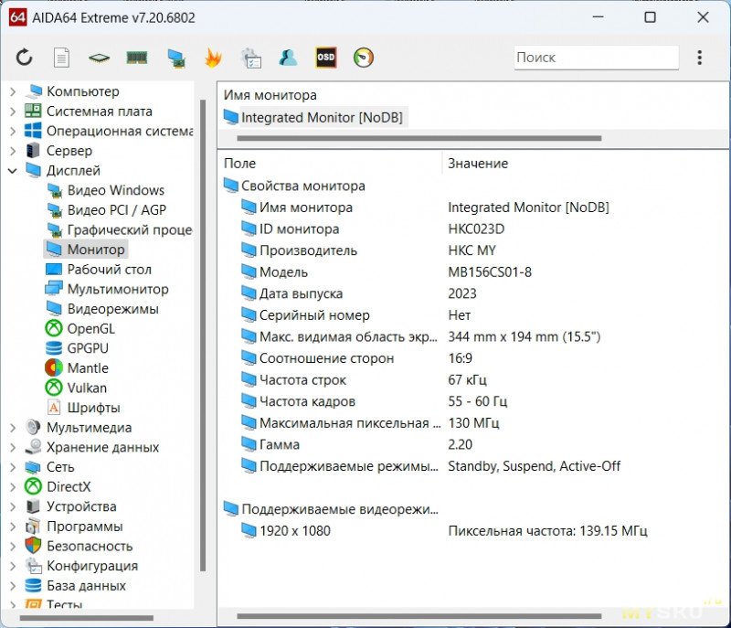This screenshot has height=628, width=731.
Task: Open the Vulkan tree item
Action: point(77,388)
